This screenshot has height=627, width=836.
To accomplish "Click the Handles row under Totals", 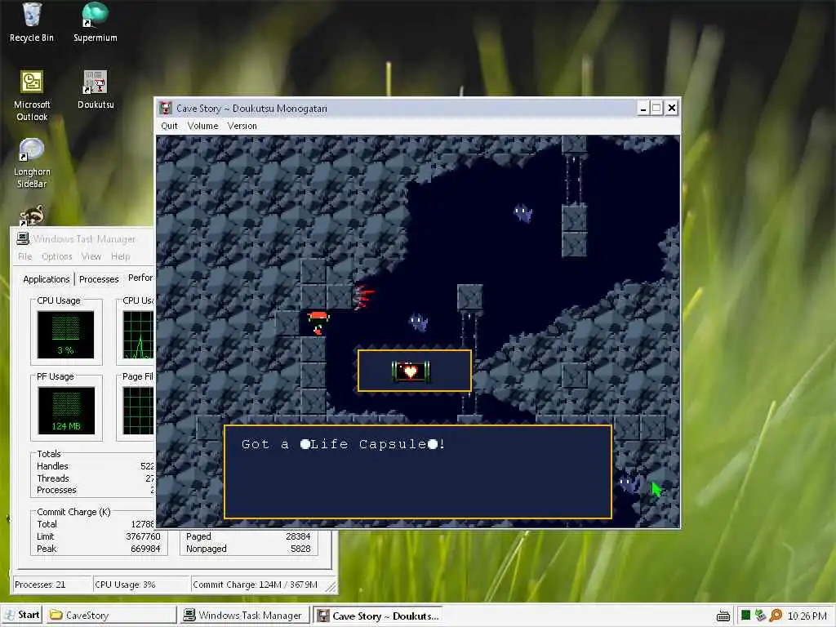I will tap(95, 466).
